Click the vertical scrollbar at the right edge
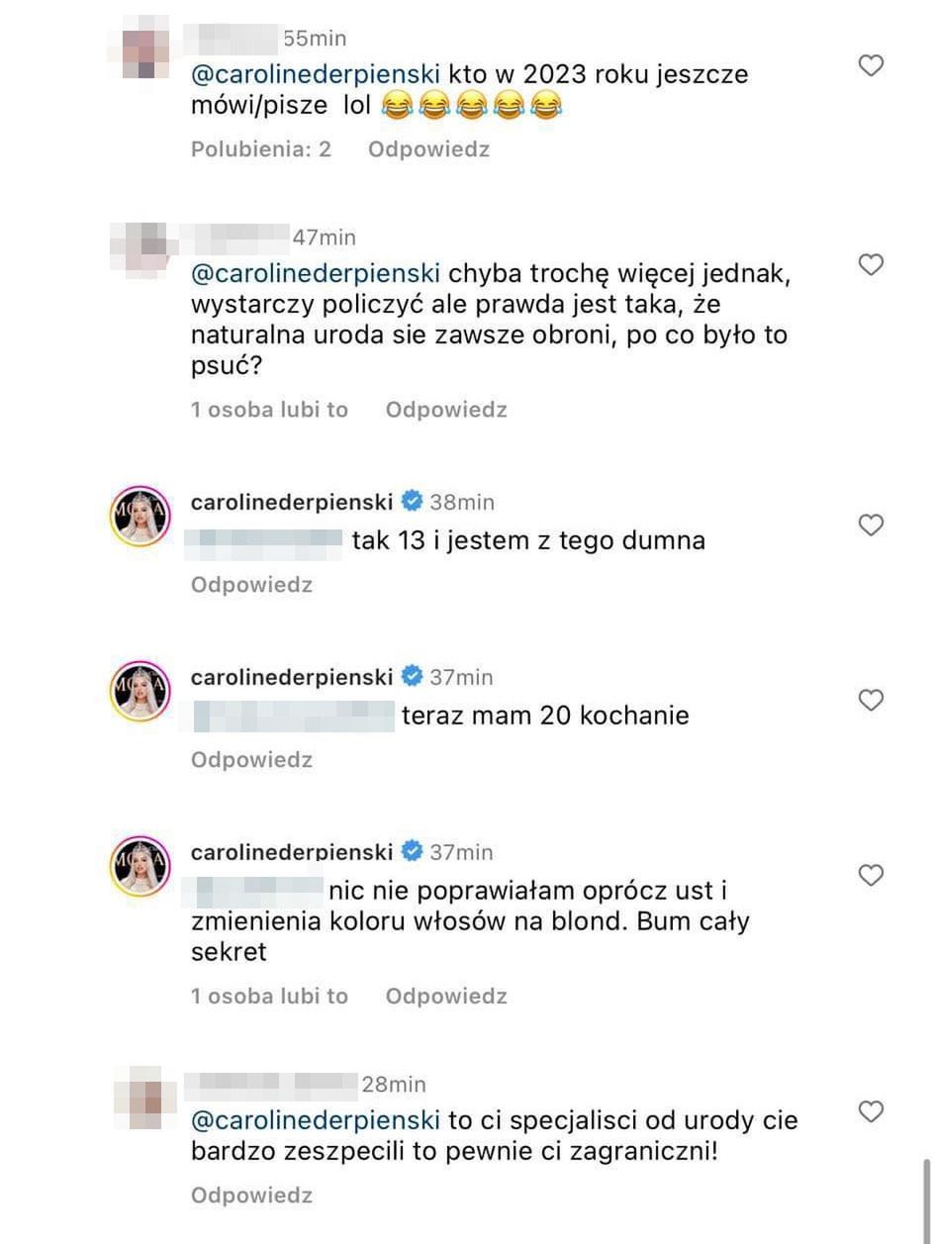The height and width of the screenshot is (1244, 932). pos(926,1197)
